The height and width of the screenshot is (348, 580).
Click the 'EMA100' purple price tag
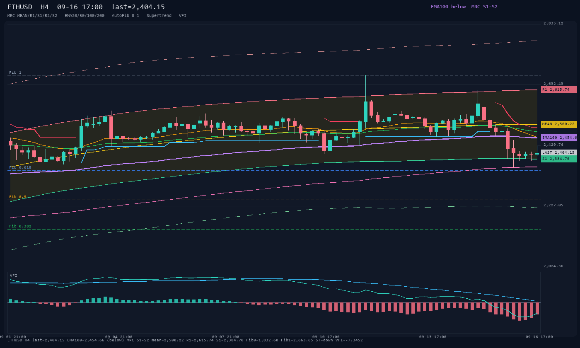[559, 138]
